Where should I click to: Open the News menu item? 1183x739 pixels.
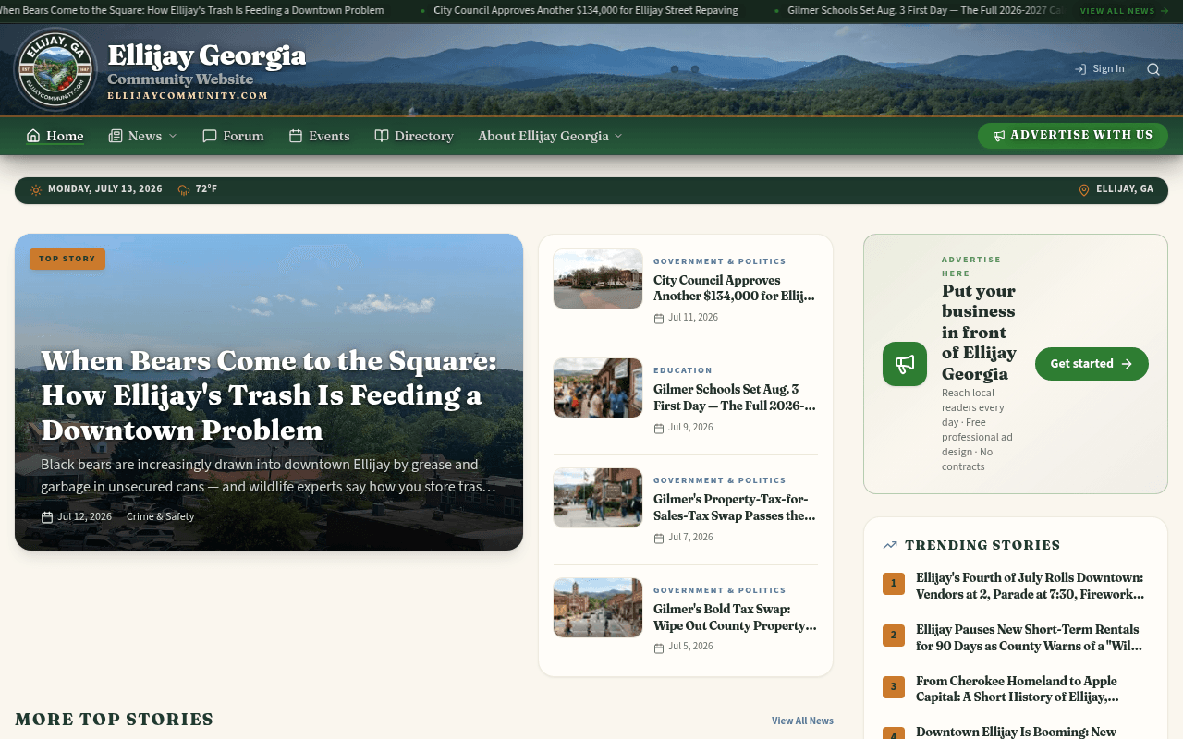tap(142, 136)
